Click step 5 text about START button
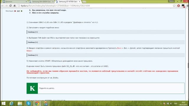The height and width of the screenshot is (106, 189). [x=60, y=61]
